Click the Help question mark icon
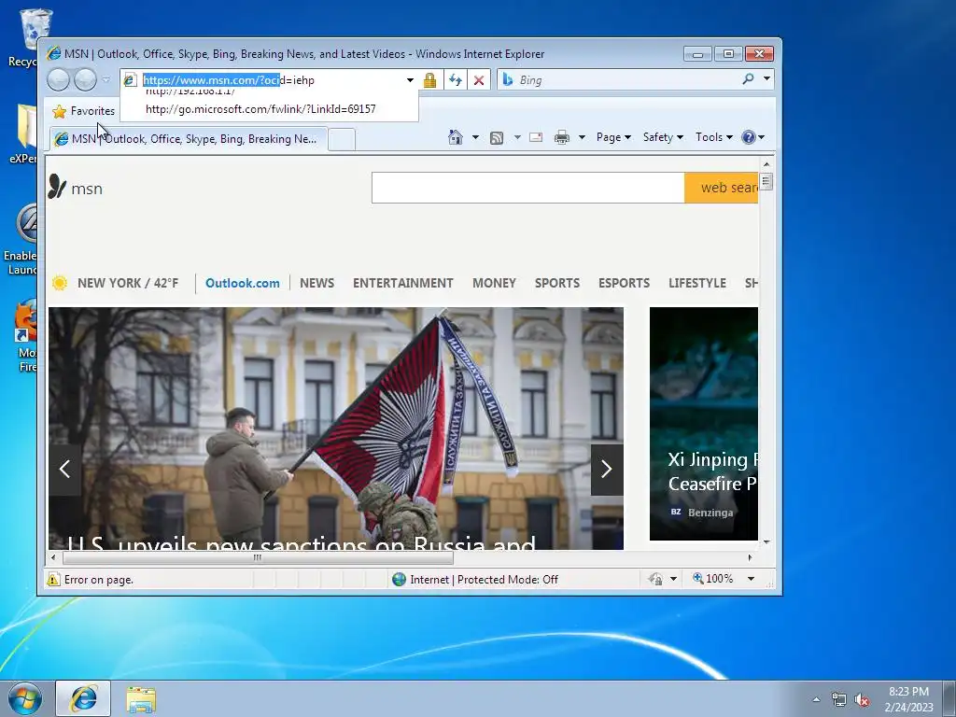The image size is (956, 717). coord(749,137)
